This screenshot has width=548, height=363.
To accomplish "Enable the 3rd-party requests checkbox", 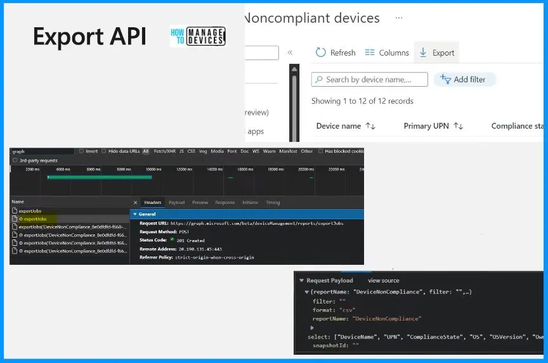I will [x=15, y=160].
